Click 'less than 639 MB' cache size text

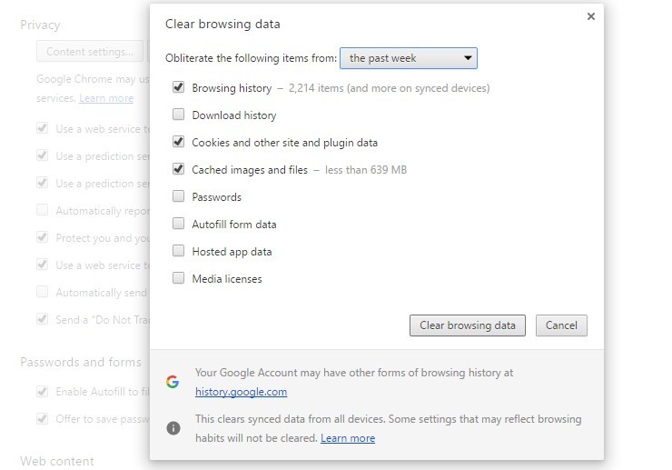pyautogui.click(x=366, y=170)
